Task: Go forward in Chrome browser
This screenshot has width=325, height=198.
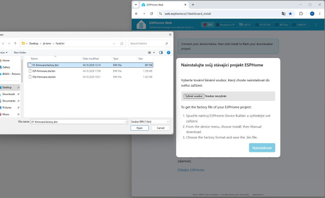Action: 144,14
